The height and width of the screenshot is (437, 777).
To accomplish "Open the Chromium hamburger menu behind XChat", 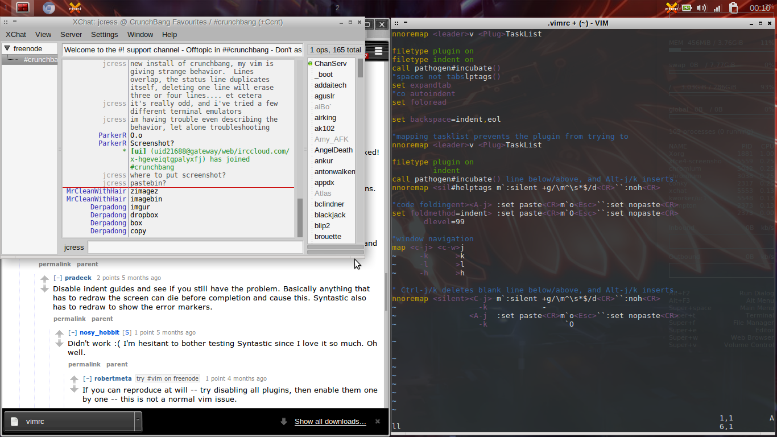I will (x=378, y=51).
